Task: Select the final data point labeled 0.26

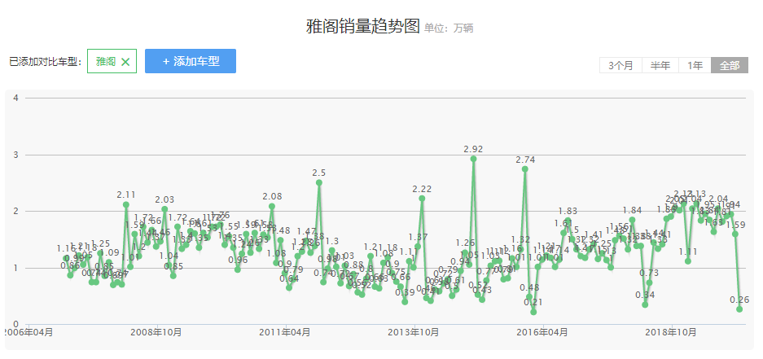Action: (x=739, y=309)
